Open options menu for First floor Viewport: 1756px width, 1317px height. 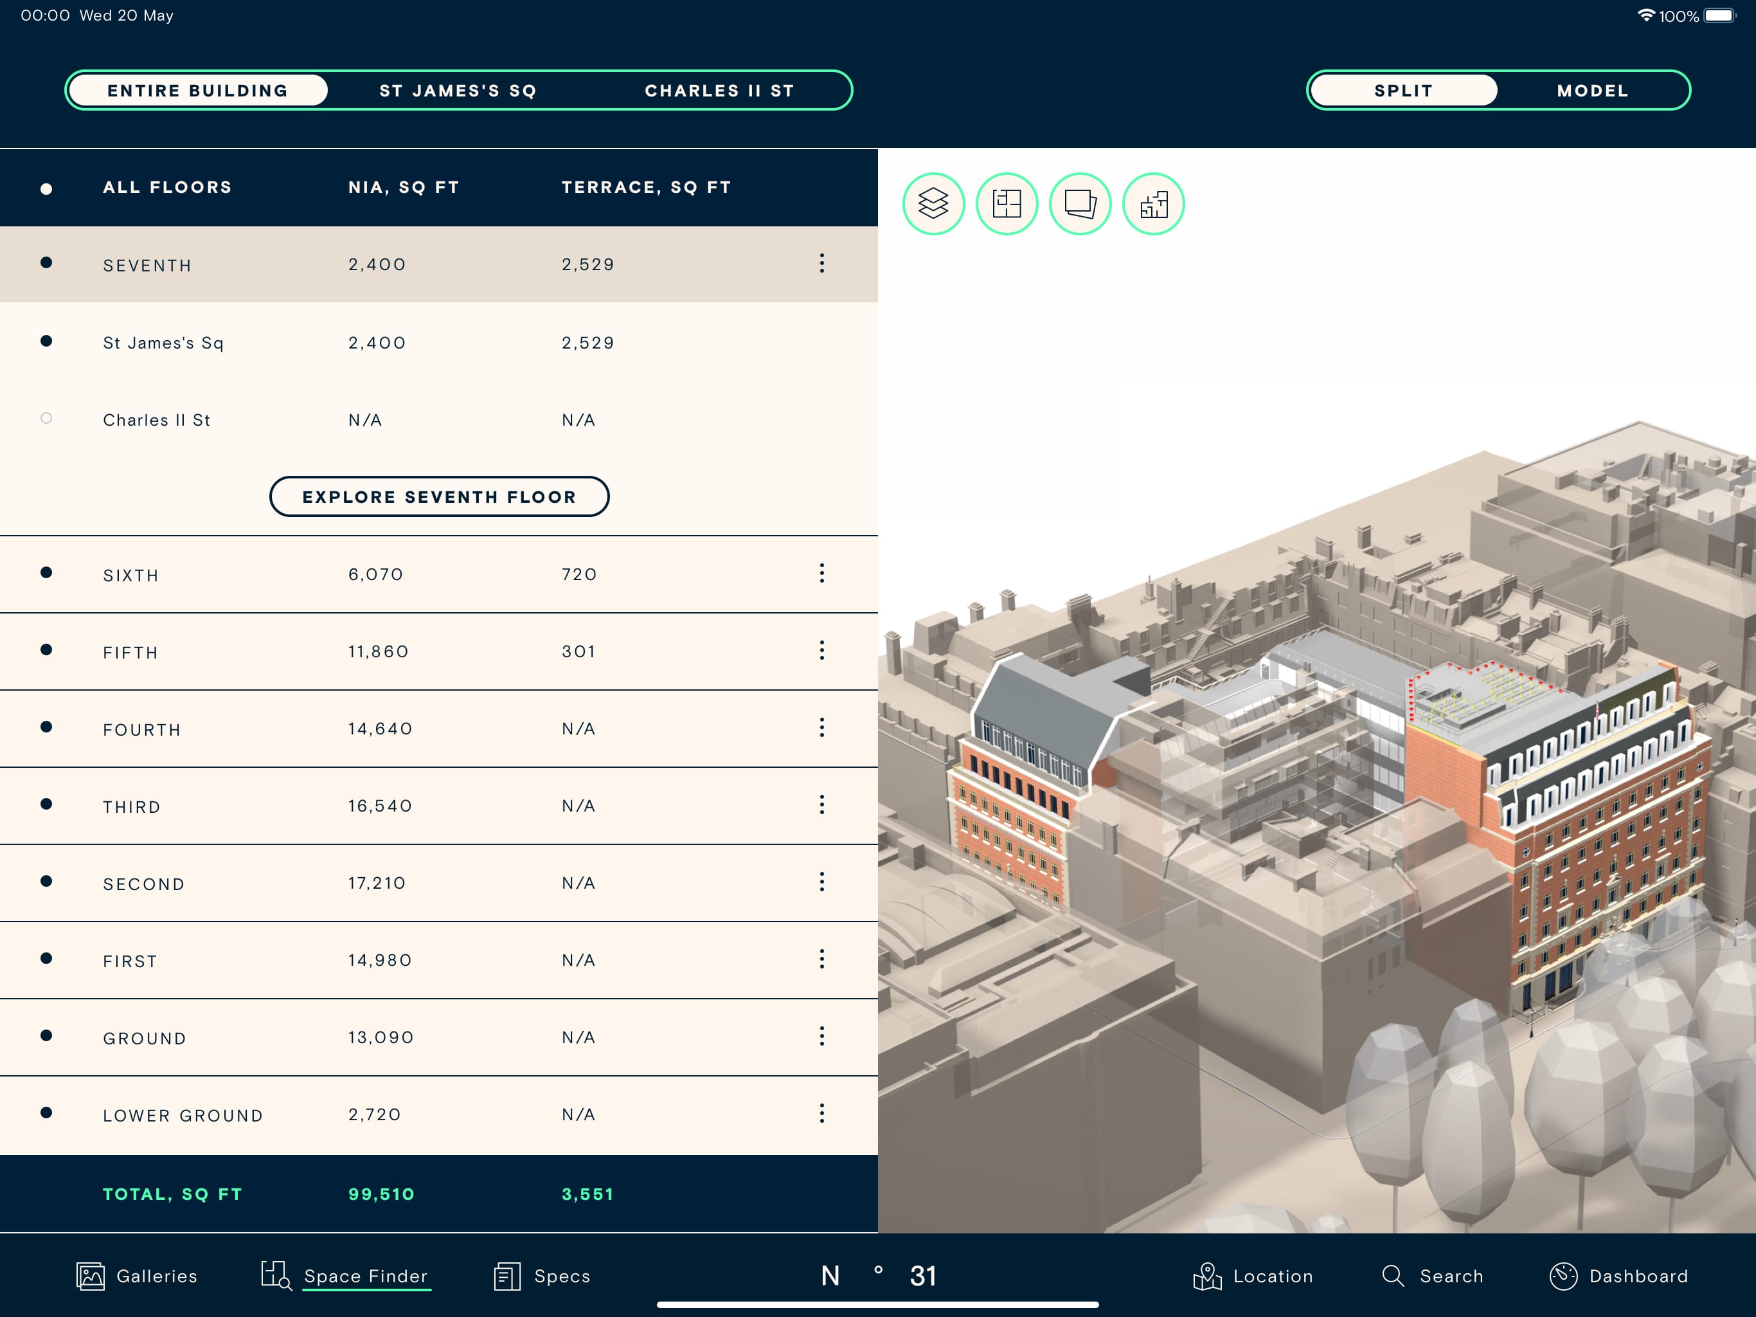coord(821,959)
